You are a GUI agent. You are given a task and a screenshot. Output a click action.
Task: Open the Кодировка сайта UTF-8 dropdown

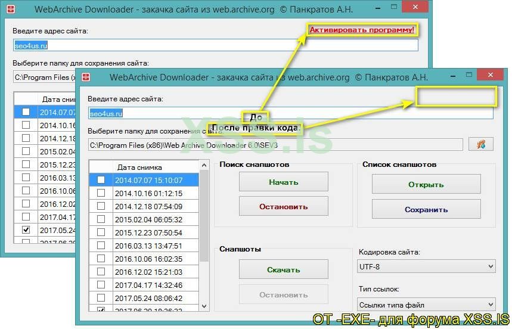coord(426,266)
